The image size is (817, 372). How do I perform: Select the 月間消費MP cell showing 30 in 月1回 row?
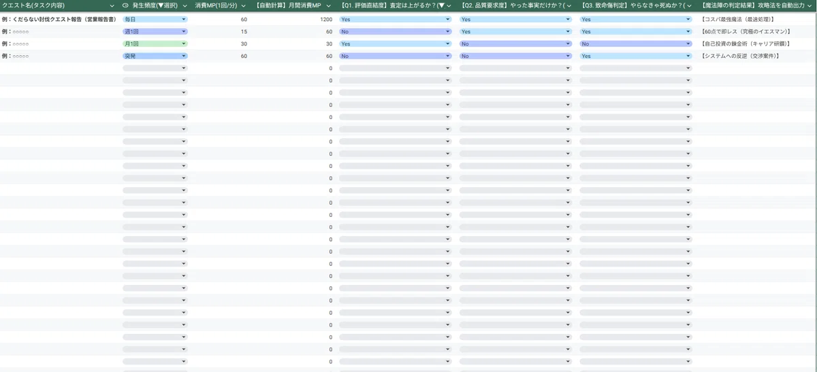pyautogui.click(x=294, y=44)
